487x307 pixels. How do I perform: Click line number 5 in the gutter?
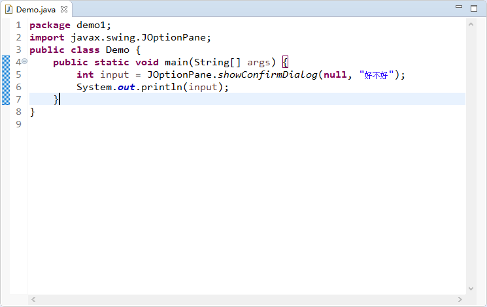pyautogui.click(x=18, y=75)
